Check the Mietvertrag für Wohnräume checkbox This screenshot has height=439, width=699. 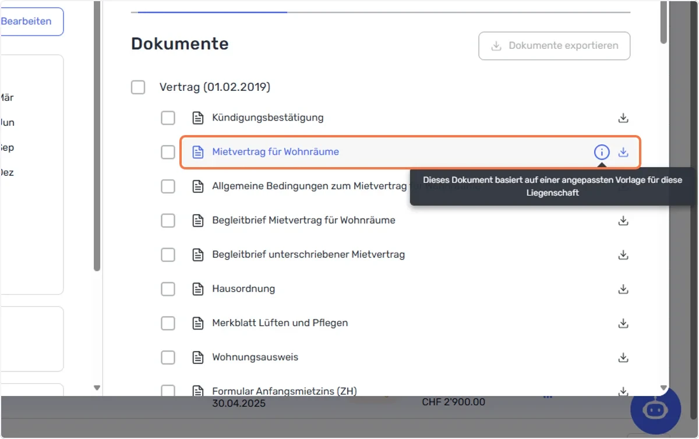tap(168, 152)
